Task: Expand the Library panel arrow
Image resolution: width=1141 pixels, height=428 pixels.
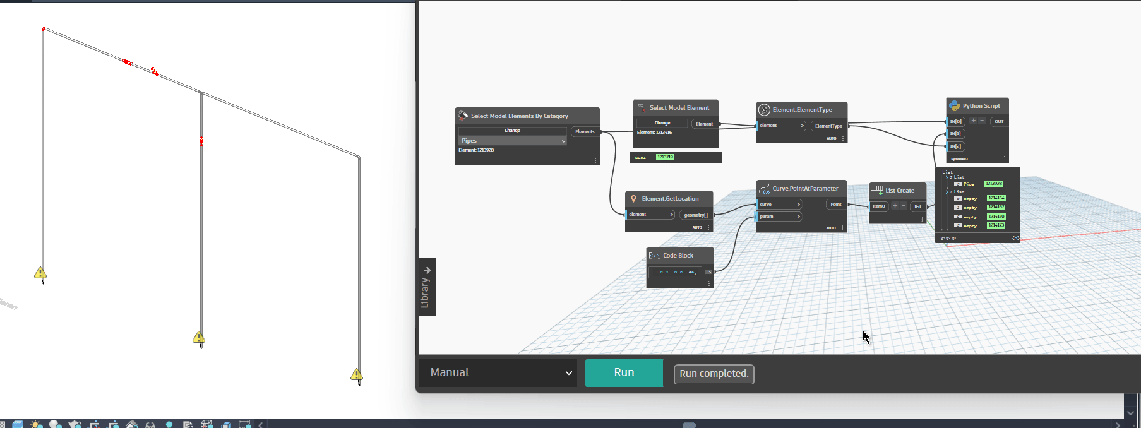Action: point(427,270)
